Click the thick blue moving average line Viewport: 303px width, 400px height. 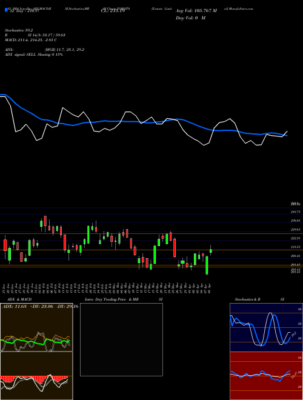click(x=143, y=122)
